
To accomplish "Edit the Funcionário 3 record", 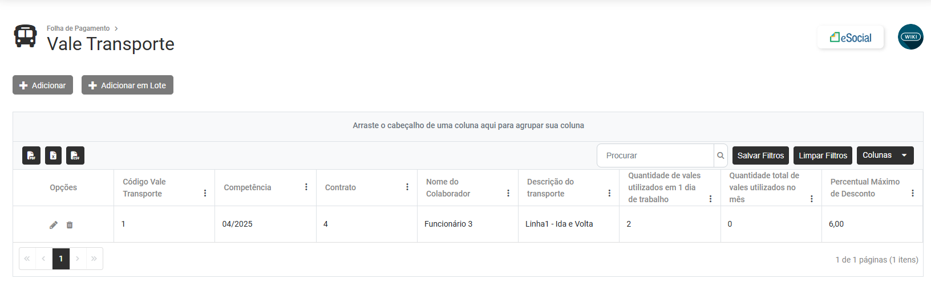I will click(54, 225).
